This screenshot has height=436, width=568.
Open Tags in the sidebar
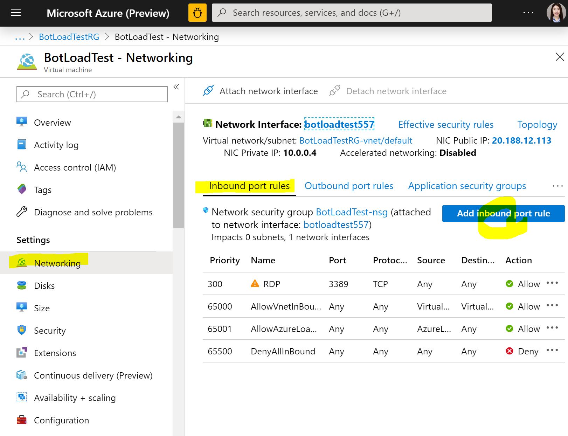click(x=43, y=190)
